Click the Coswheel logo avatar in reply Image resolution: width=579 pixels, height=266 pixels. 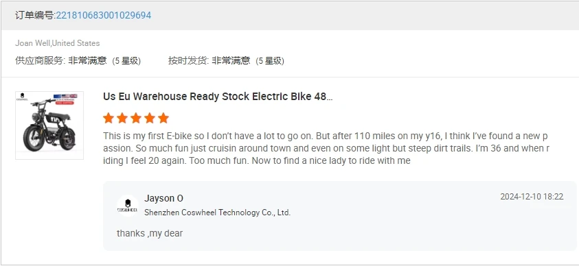click(128, 206)
